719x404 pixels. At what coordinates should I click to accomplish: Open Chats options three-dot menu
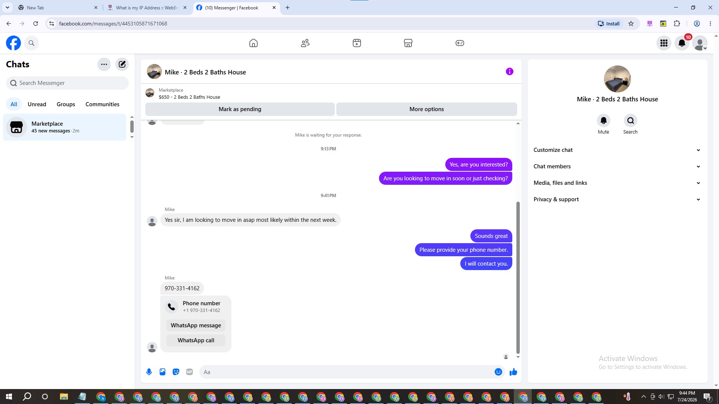104,64
